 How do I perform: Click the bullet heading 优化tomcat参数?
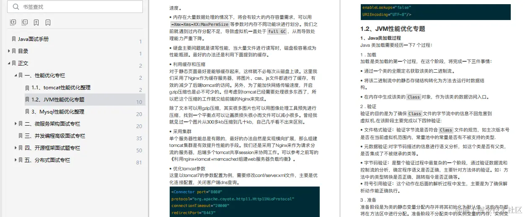click(x=189, y=169)
